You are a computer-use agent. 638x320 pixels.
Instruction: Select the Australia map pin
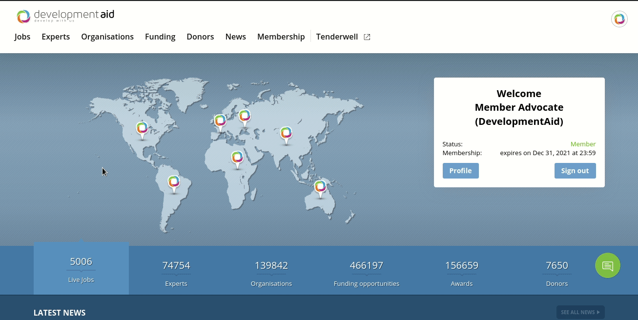[320, 189]
